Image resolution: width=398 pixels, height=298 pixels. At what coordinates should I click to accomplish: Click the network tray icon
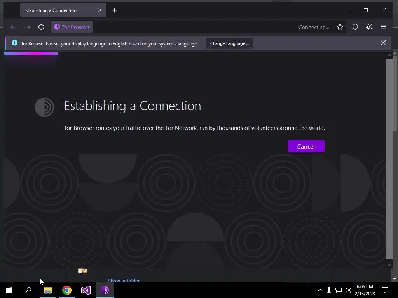click(339, 290)
